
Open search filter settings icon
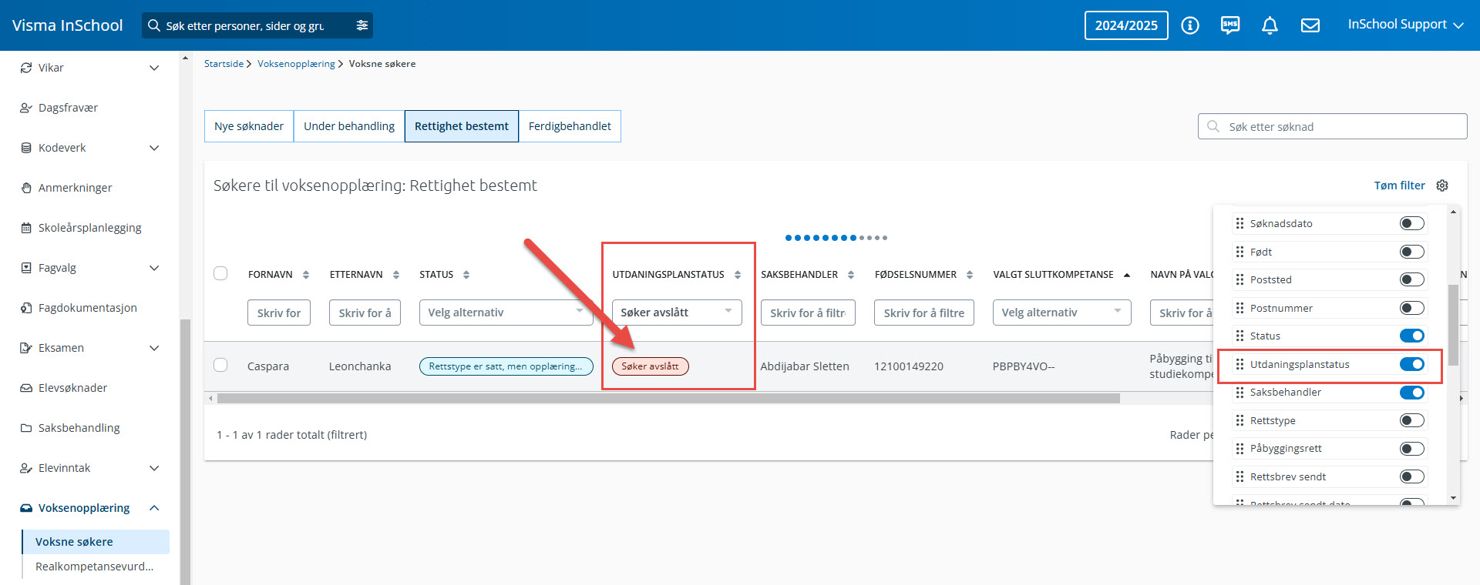point(362,25)
